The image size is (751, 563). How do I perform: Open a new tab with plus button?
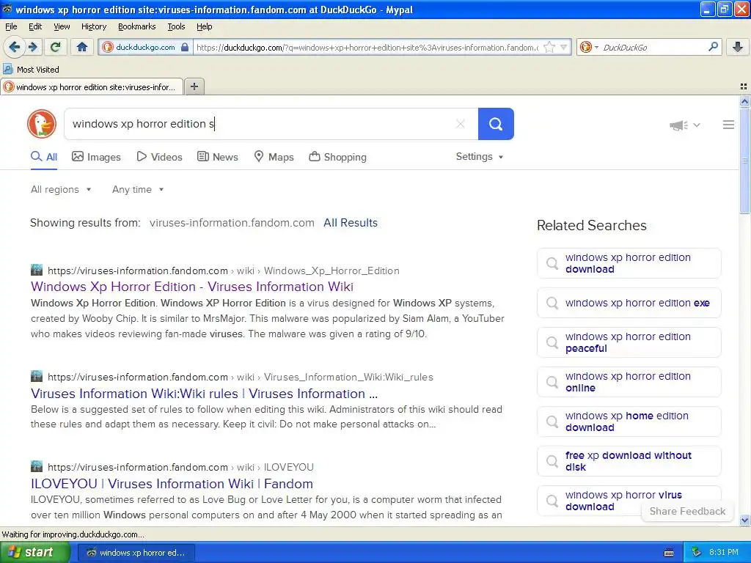pos(194,87)
